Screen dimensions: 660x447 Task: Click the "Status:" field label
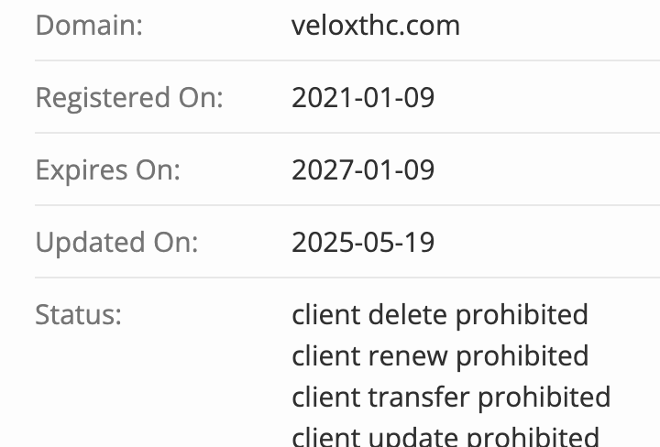coord(78,314)
